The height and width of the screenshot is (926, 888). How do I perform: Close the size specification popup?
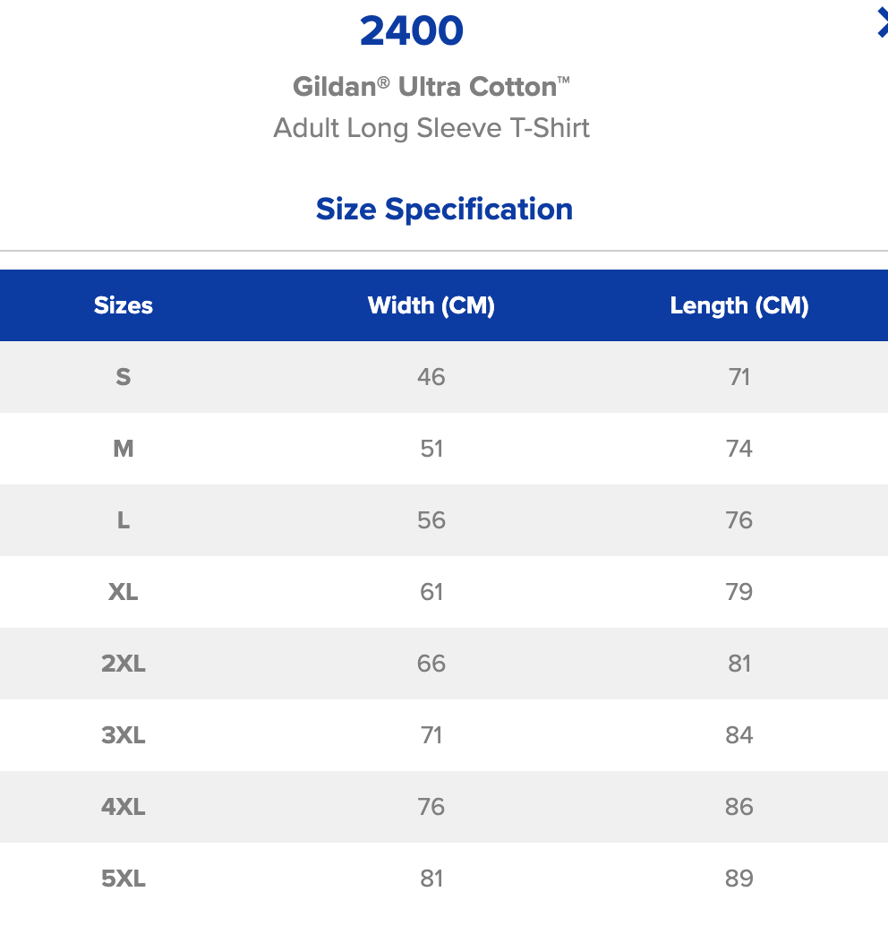coord(883,24)
